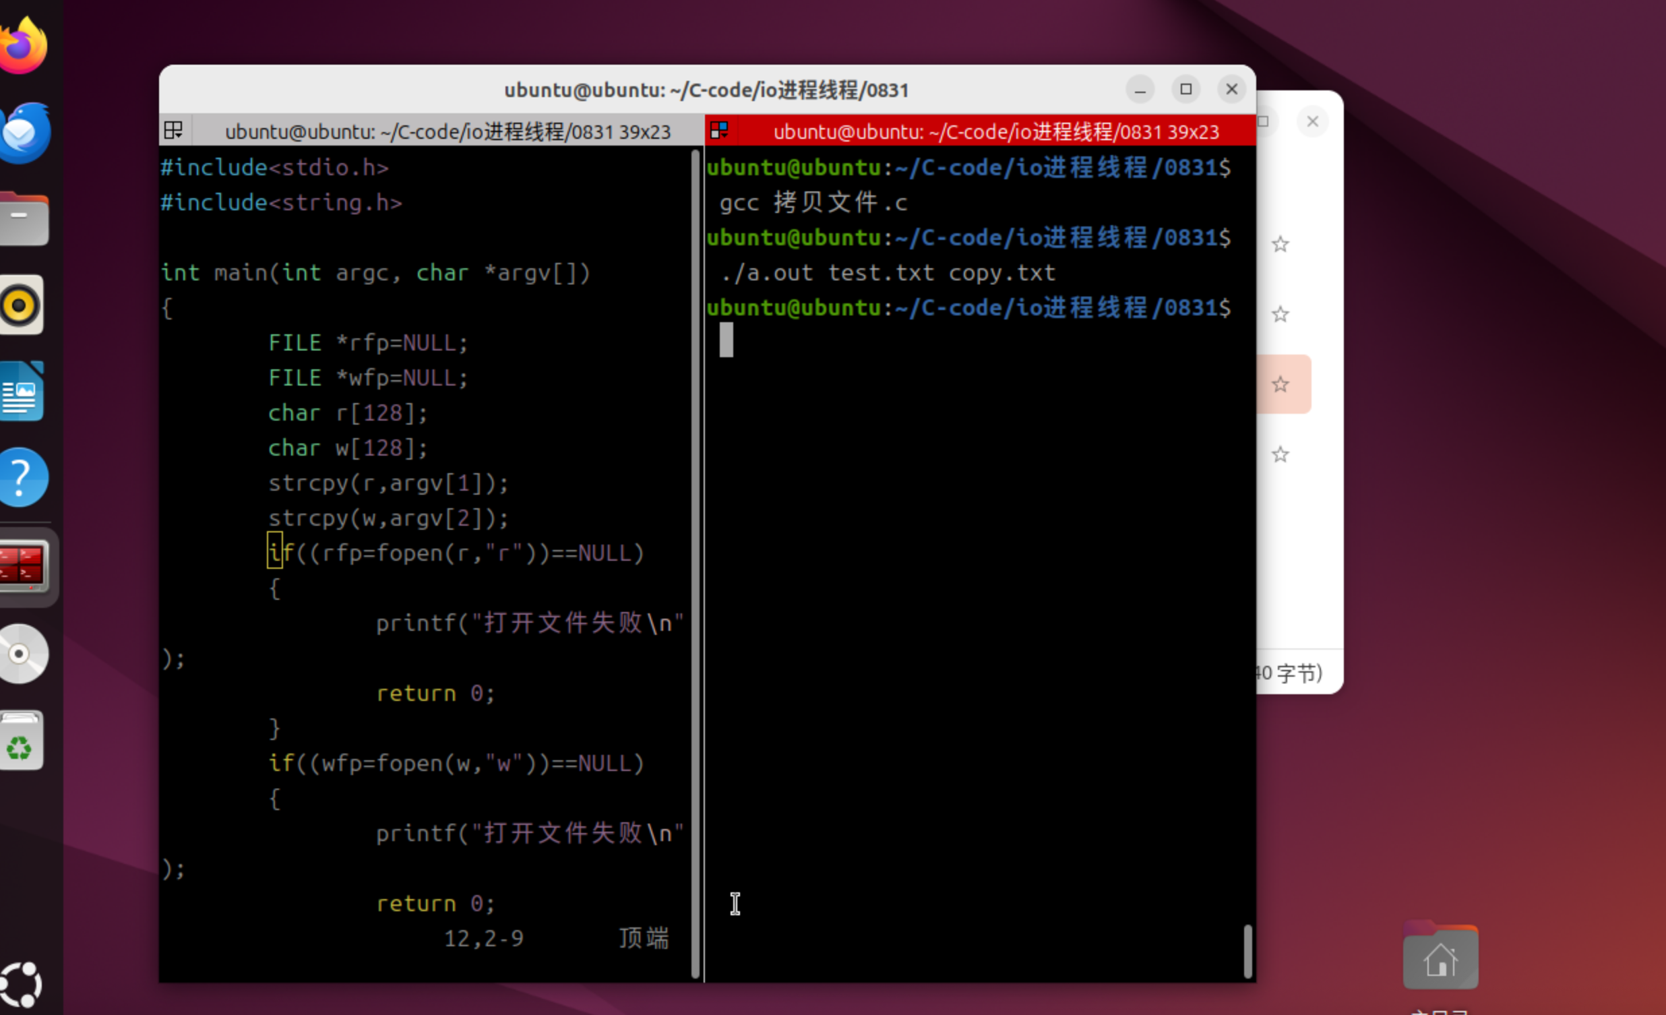Viewport: 1666px width, 1015px height.
Task: Toggle the star on the highlighted pink row
Action: pyautogui.click(x=1280, y=385)
